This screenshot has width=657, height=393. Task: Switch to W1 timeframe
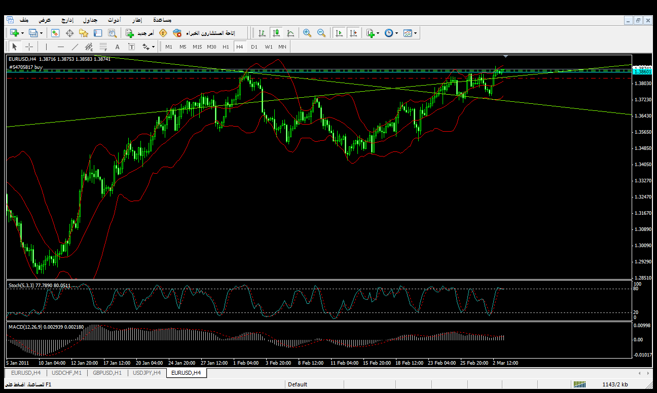(x=268, y=47)
